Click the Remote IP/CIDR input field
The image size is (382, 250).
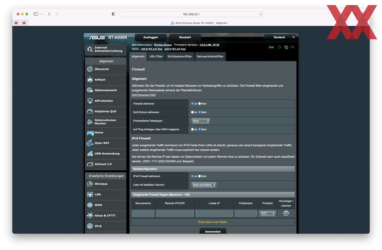(x=175, y=213)
